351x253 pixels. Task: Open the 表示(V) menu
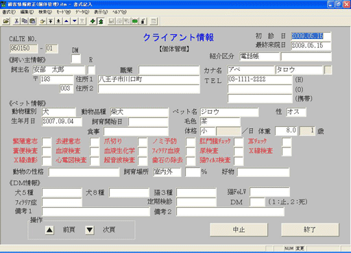(x=101, y=12)
